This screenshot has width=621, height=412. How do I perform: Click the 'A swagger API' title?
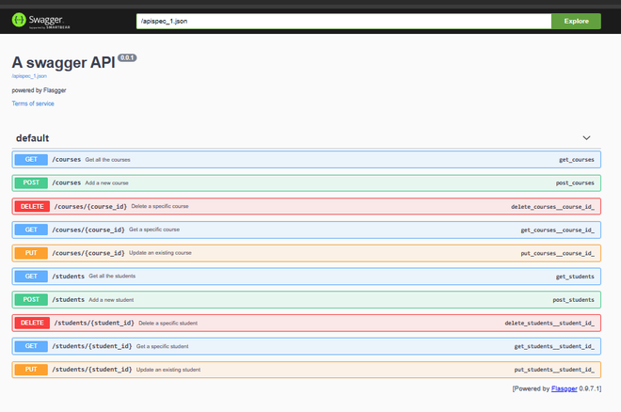63,62
